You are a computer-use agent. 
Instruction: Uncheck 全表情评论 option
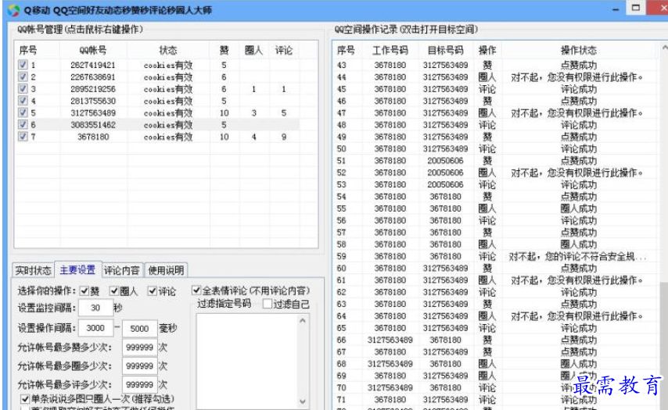coord(196,291)
